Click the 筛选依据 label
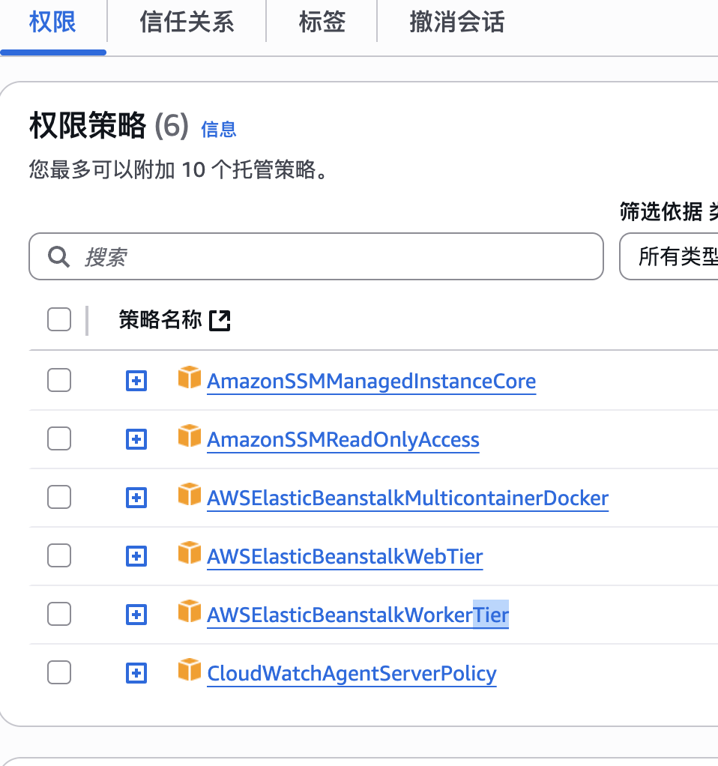Viewport: 718px width, 766px height. pos(661,211)
